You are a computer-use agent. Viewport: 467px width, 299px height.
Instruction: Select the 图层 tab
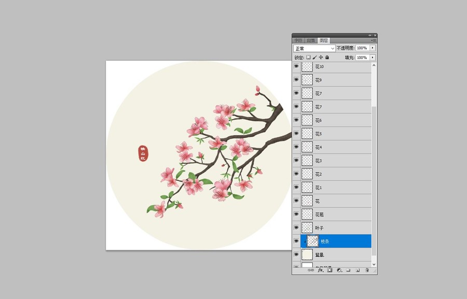(x=324, y=40)
